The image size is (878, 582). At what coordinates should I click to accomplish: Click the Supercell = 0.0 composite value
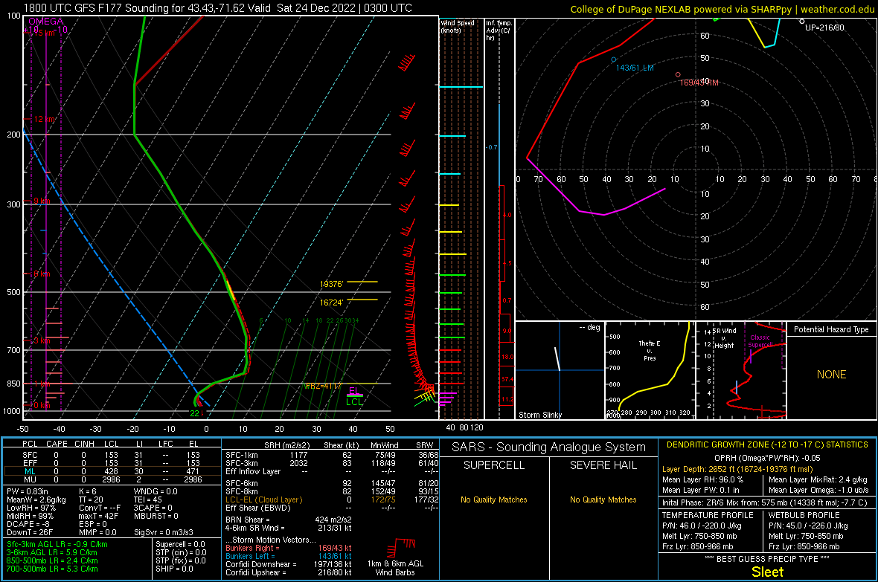180,544
